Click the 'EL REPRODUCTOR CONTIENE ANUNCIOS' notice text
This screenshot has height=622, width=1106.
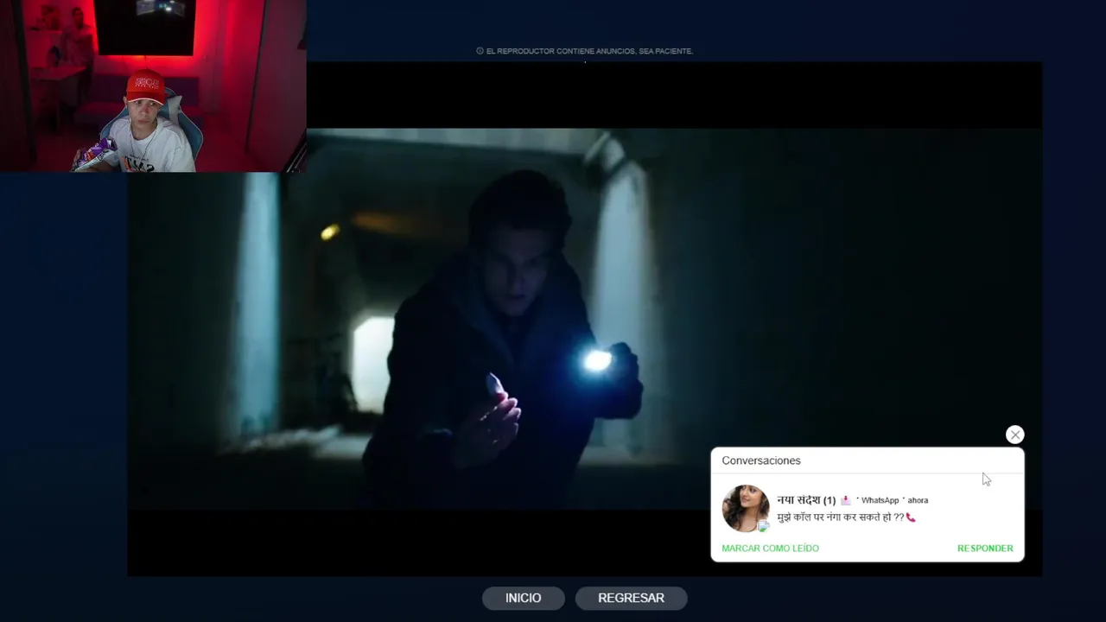tap(589, 51)
